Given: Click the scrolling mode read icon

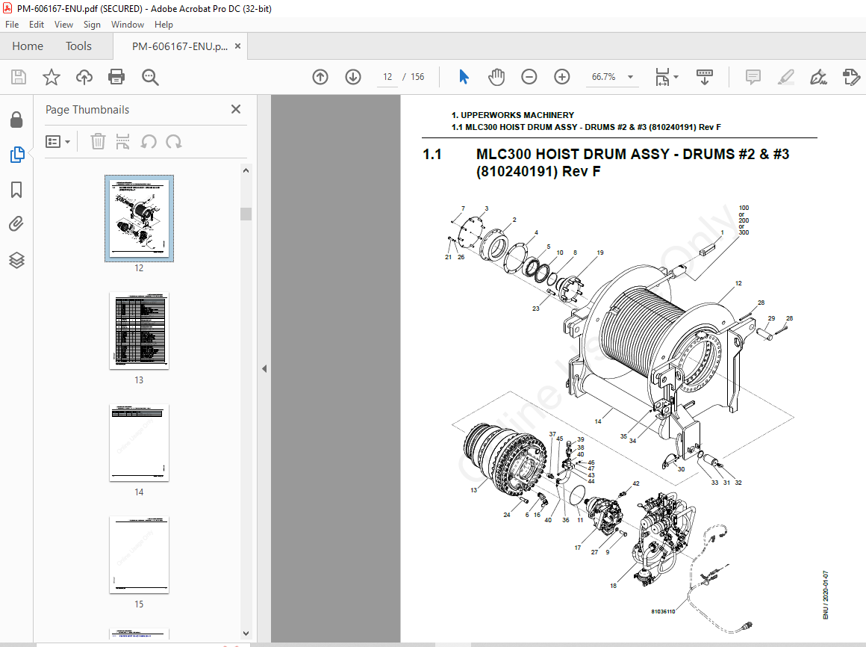Looking at the screenshot, I should (x=705, y=77).
